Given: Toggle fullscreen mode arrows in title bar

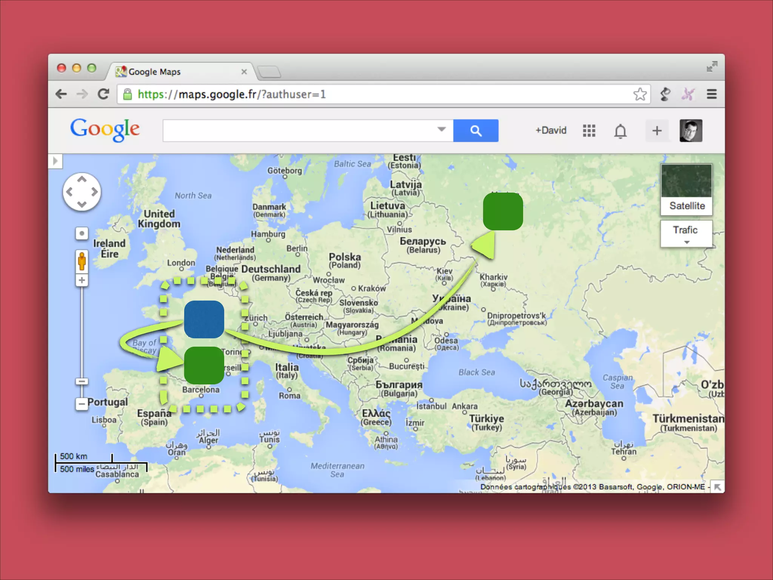Looking at the screenshot, I should 712,67.
